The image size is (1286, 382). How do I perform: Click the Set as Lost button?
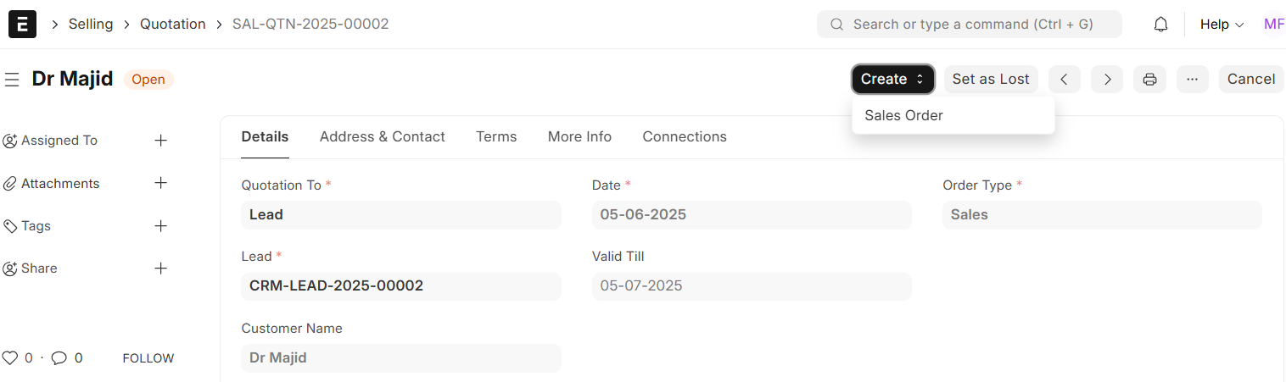990,80
